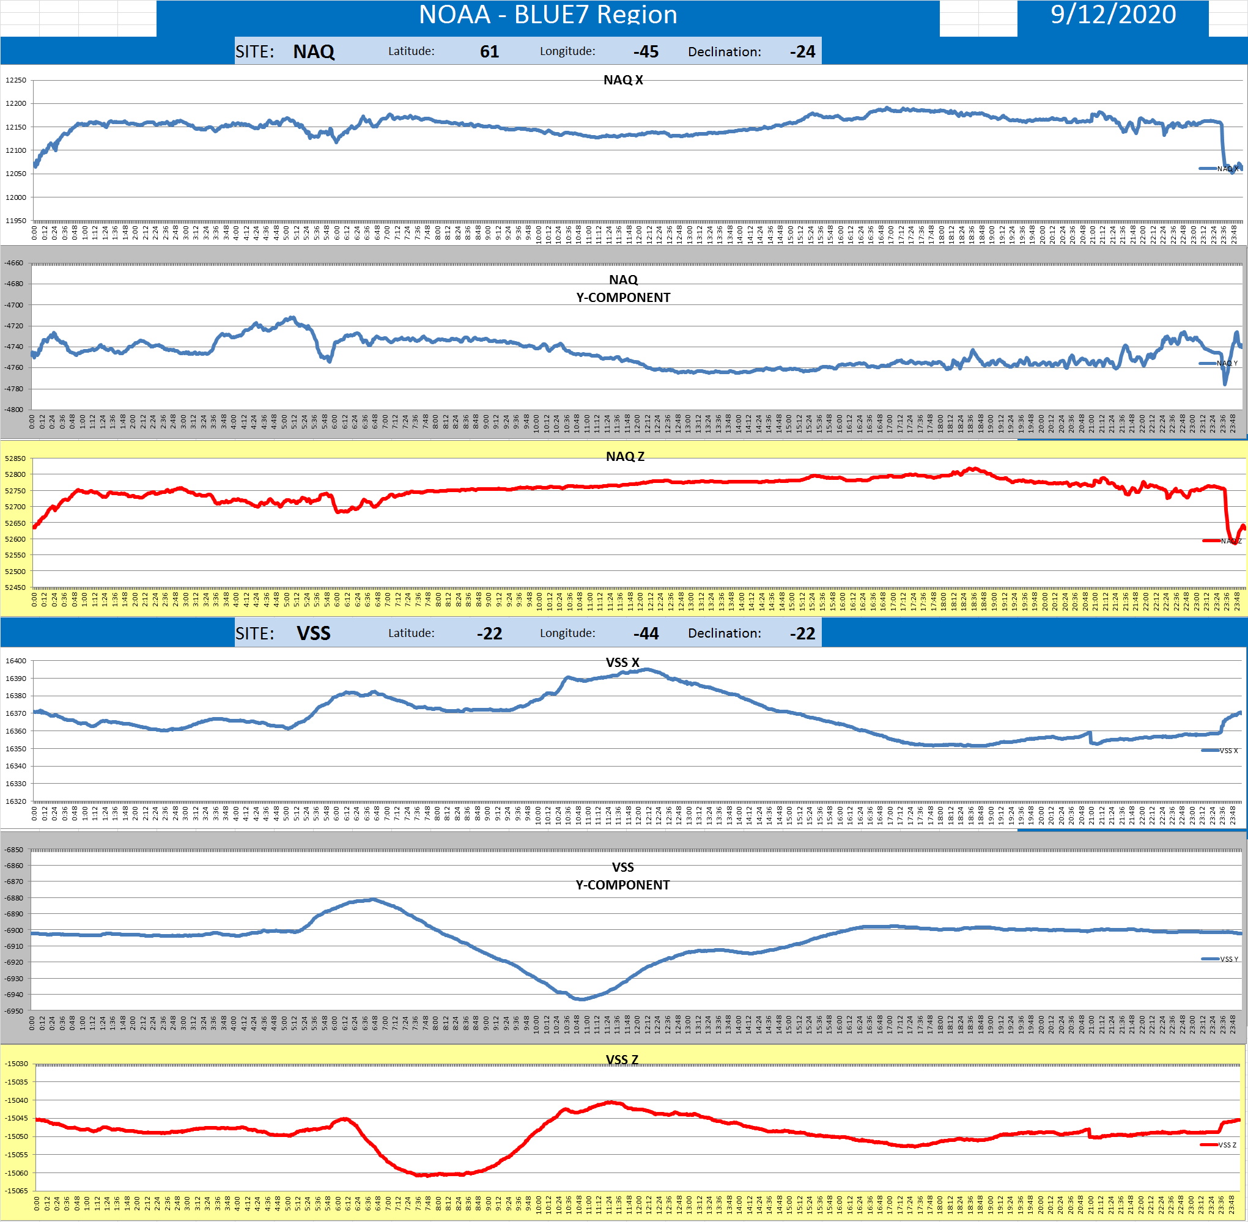1248x1222 pixels.
Task: Click the VSS longitude value -44
Action: pyautogui.click(x=645, y=633)
